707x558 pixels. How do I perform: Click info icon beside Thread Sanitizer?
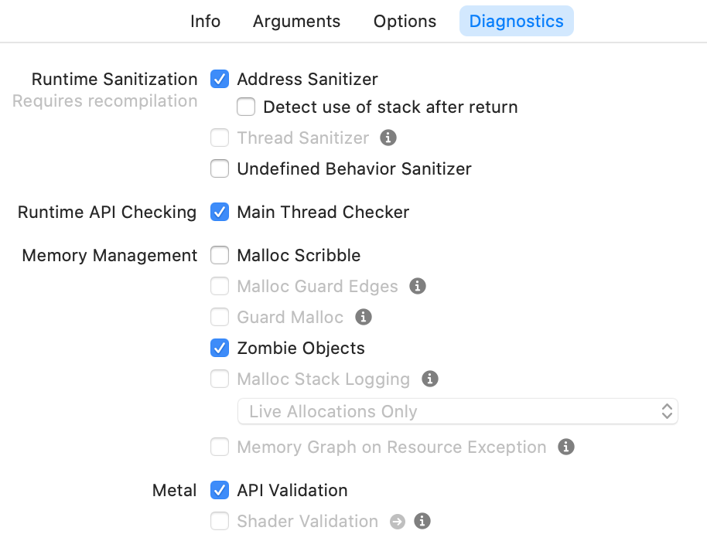coord(389,138)
